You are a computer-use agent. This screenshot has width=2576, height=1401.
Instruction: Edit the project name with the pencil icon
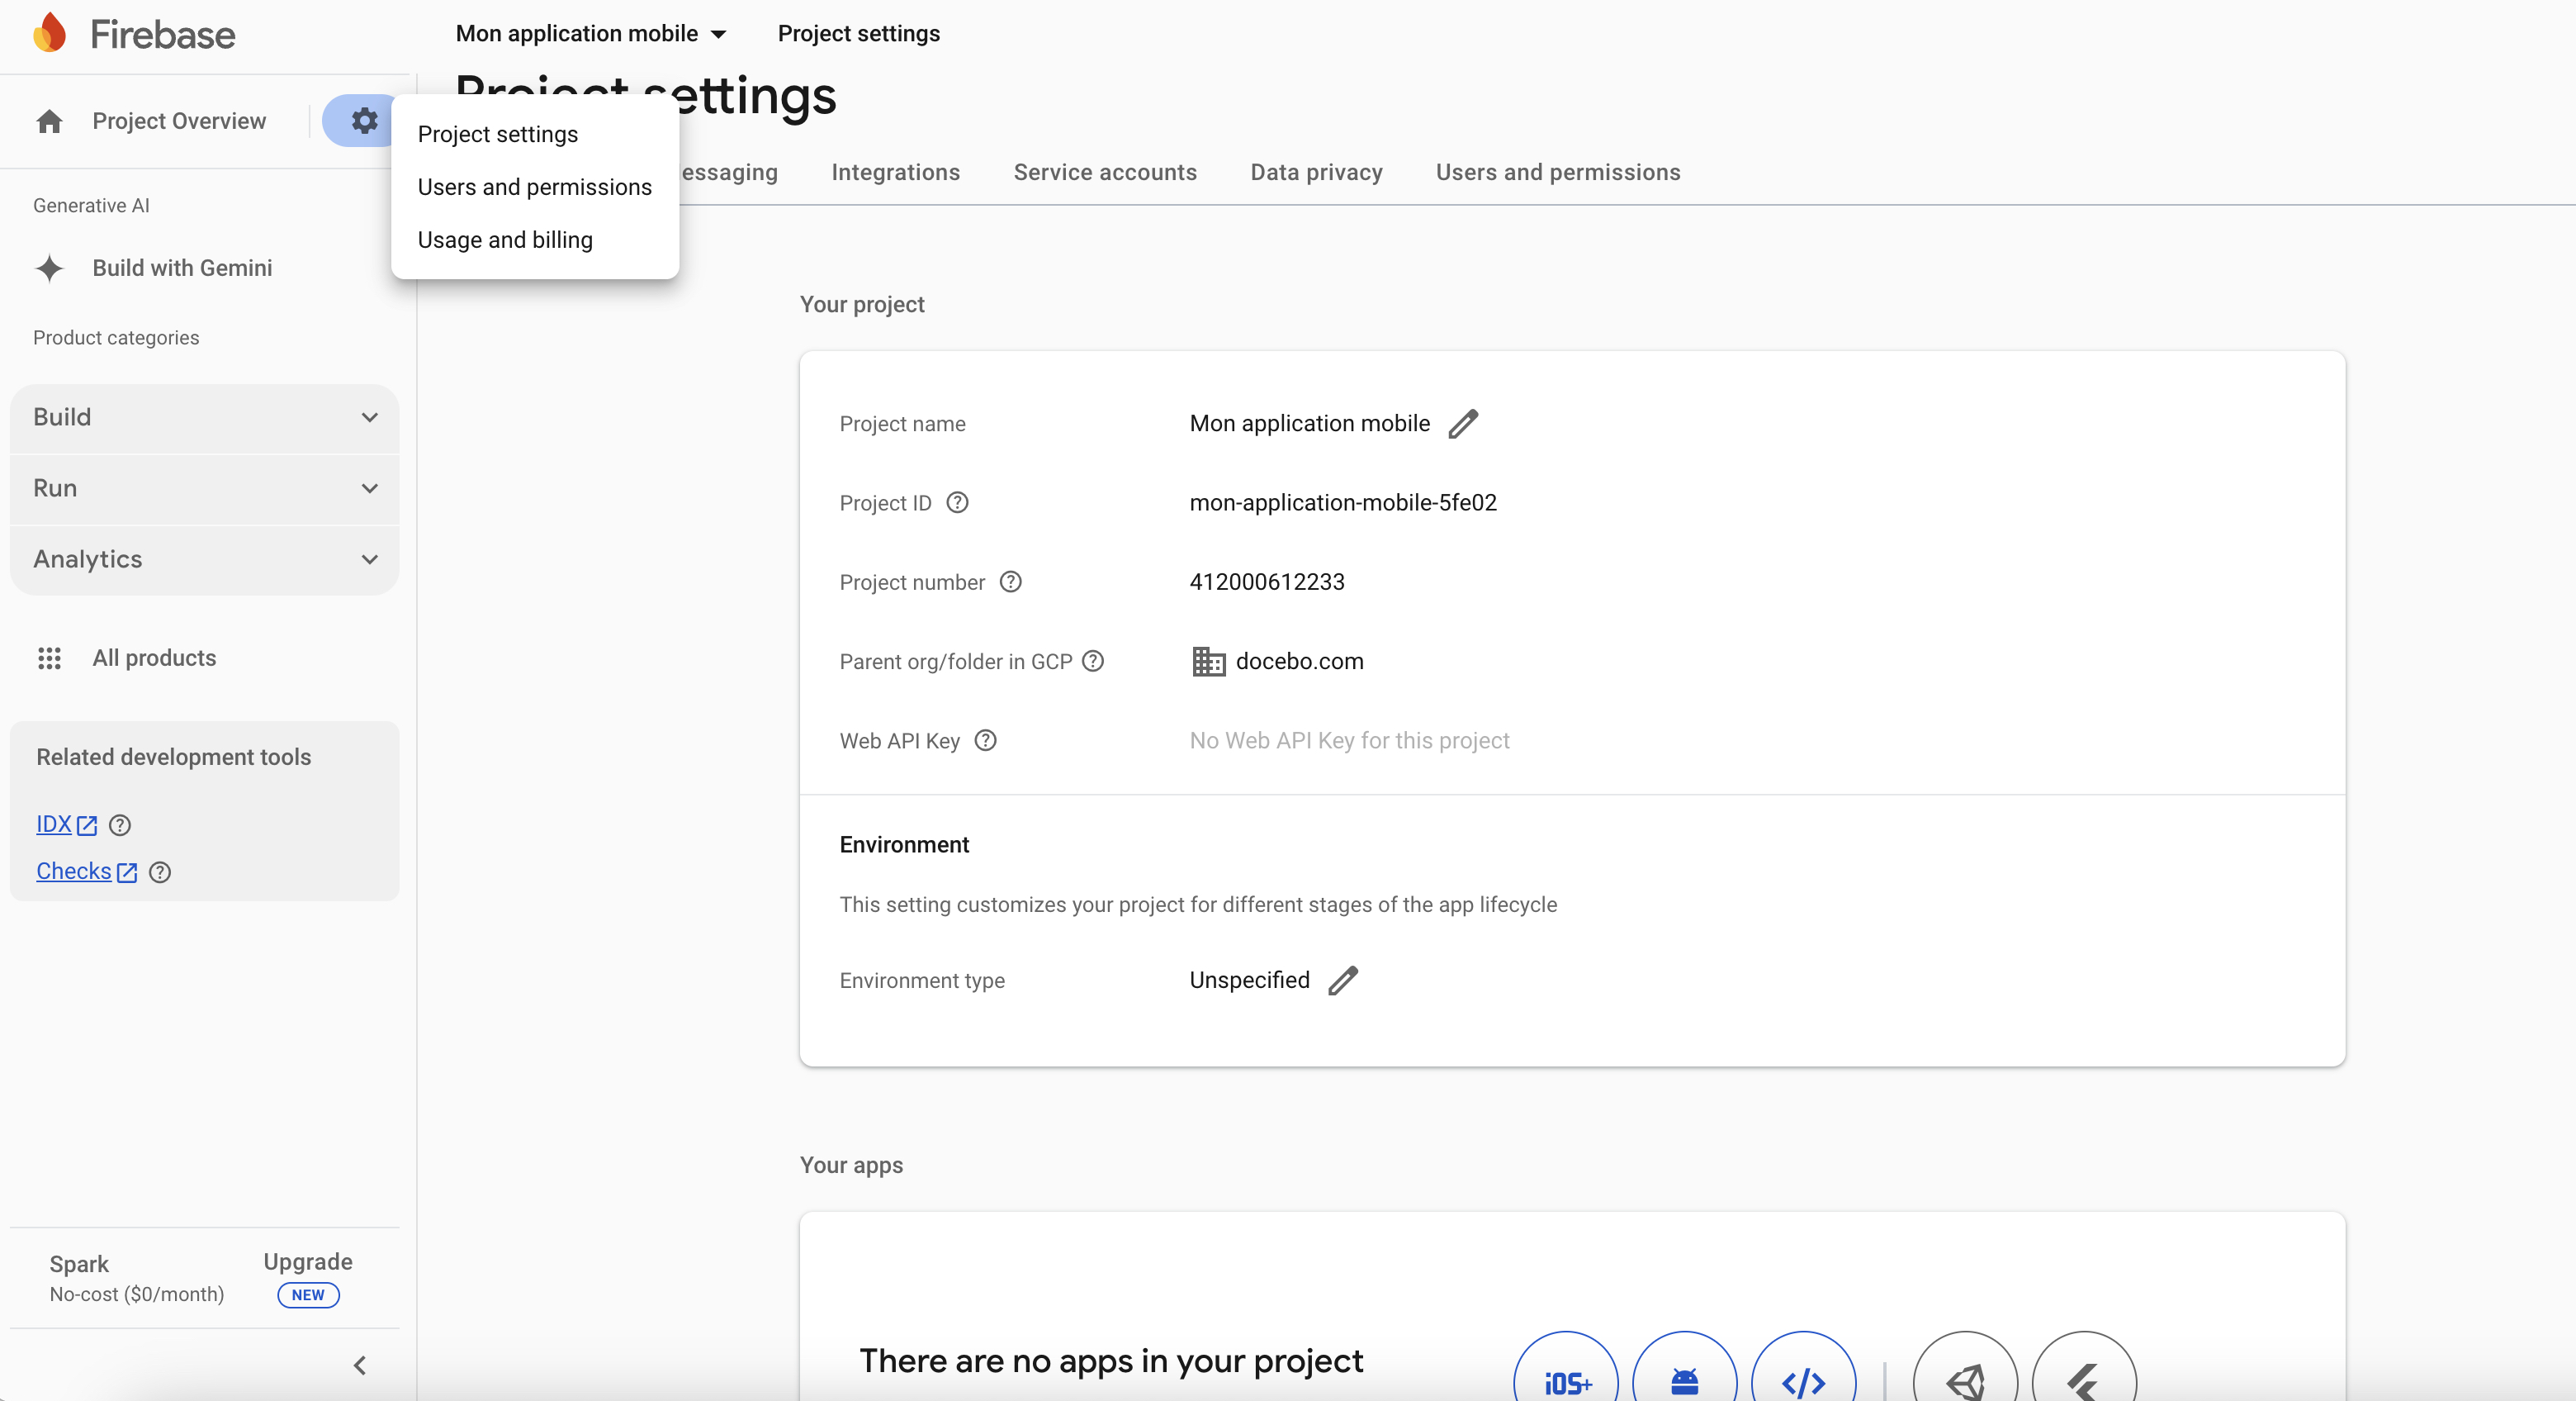1463,422
